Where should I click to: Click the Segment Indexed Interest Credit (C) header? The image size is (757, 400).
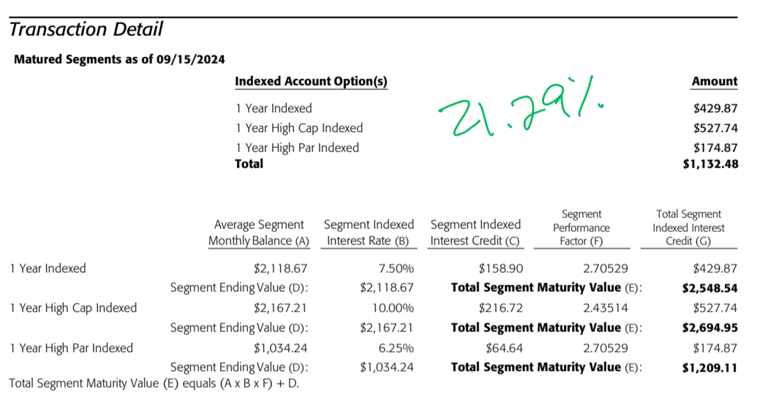coord(475,233)
